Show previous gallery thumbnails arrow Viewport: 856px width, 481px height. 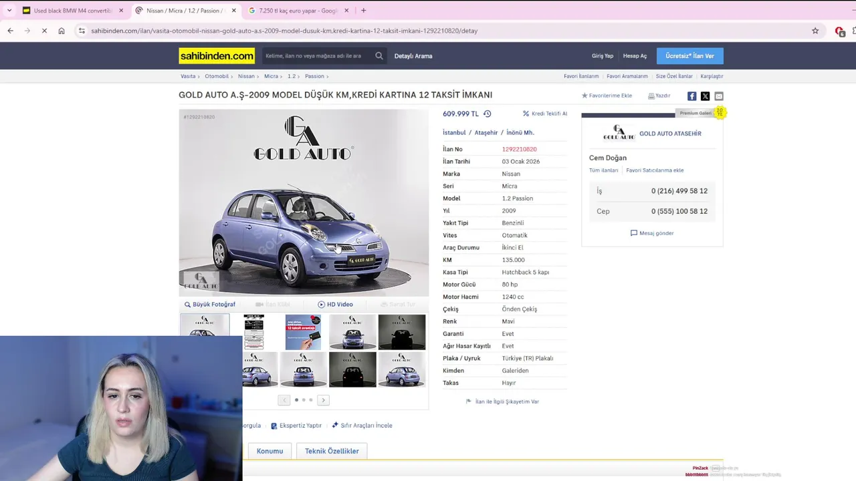(x=284, y=400)
